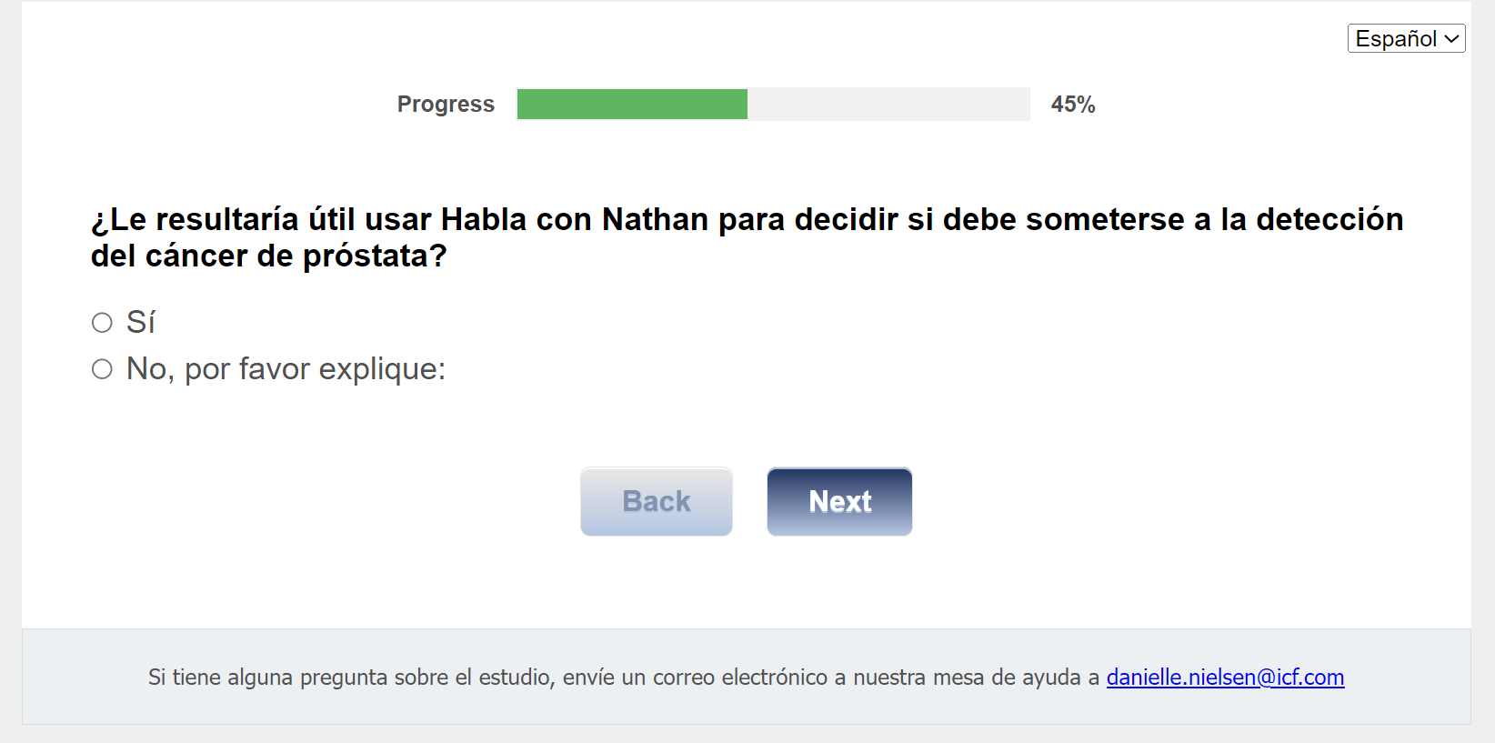
Task: Select the Sí radio button
Action: 102,323
